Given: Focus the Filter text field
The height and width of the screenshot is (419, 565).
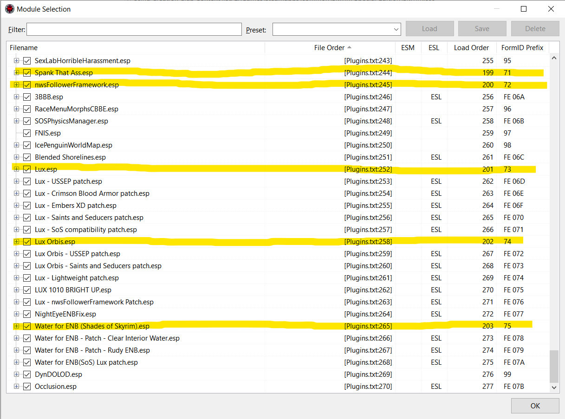Looking at the screenshot, I should point(134,29).
